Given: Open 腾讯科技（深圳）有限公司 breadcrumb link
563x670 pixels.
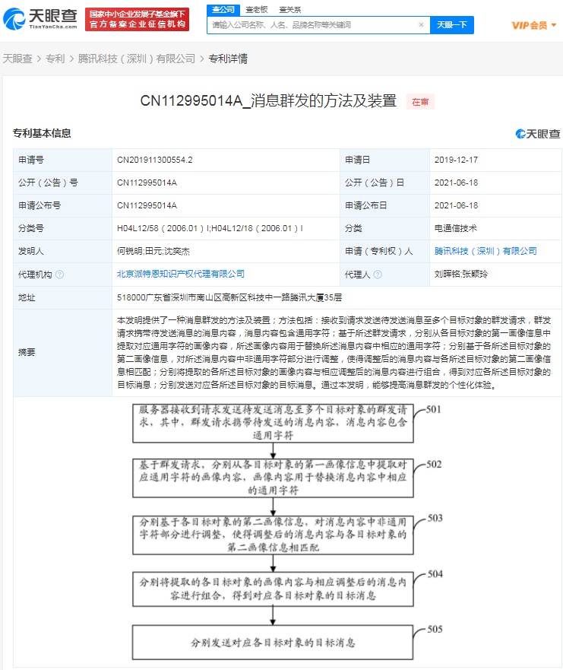Looking at the screenshot, I should (x=137, y=59).
